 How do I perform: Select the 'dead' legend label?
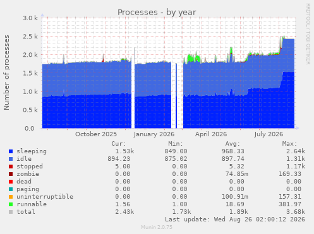(24, 182)
